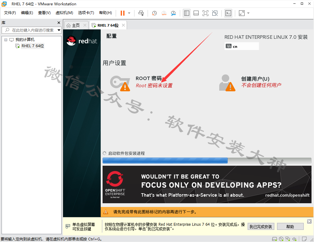
Task: Close the 主页 tab
Action: pos(85,25)
